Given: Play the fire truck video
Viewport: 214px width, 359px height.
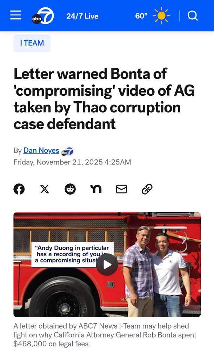Looking at the screenshot, I should click(x=107, y=264).
